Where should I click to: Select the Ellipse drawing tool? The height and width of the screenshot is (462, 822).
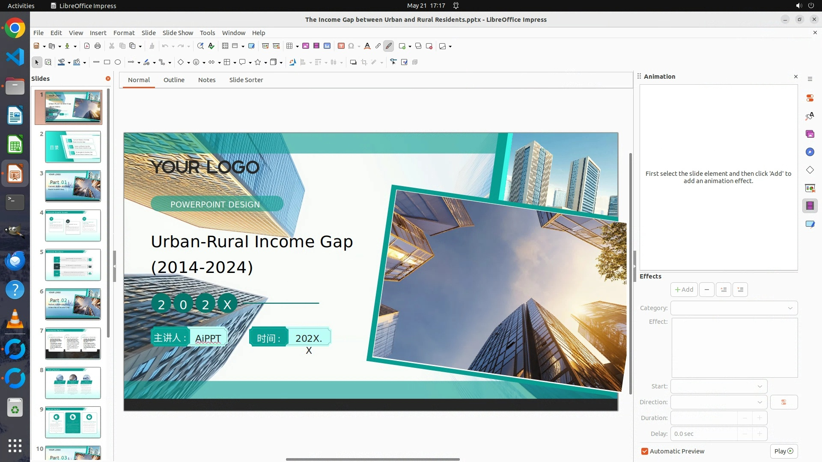tap(118, 62)
